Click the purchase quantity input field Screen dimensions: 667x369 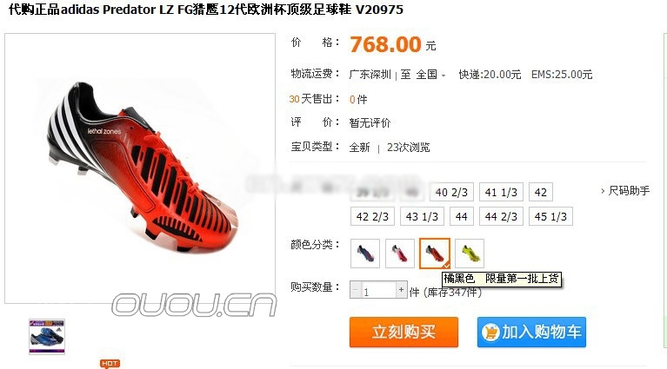pyautogui.click(x=378, y=290)
